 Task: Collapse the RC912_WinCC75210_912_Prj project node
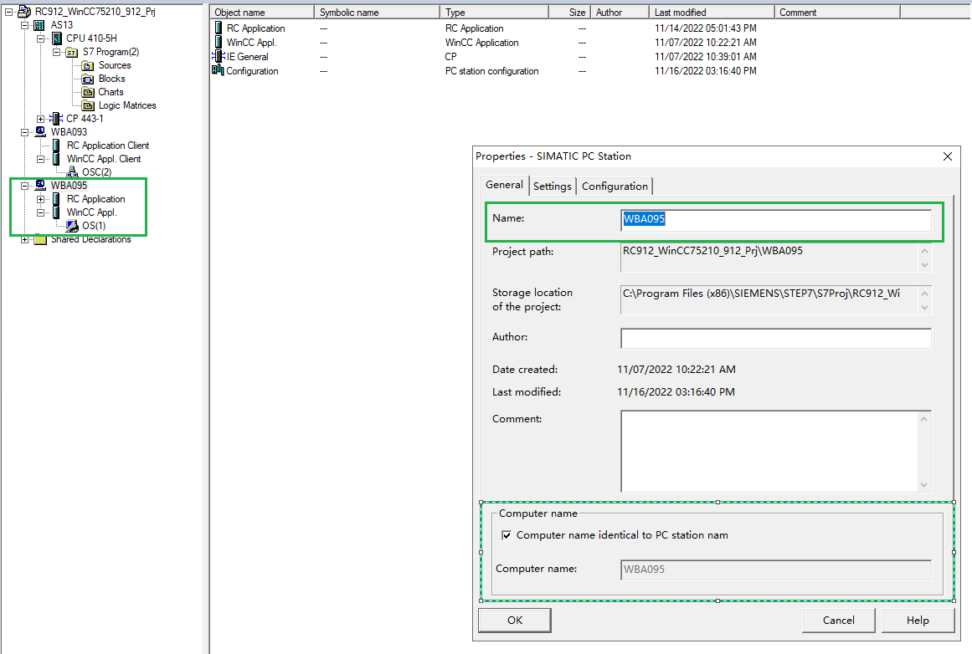click(x=8, y=12)
